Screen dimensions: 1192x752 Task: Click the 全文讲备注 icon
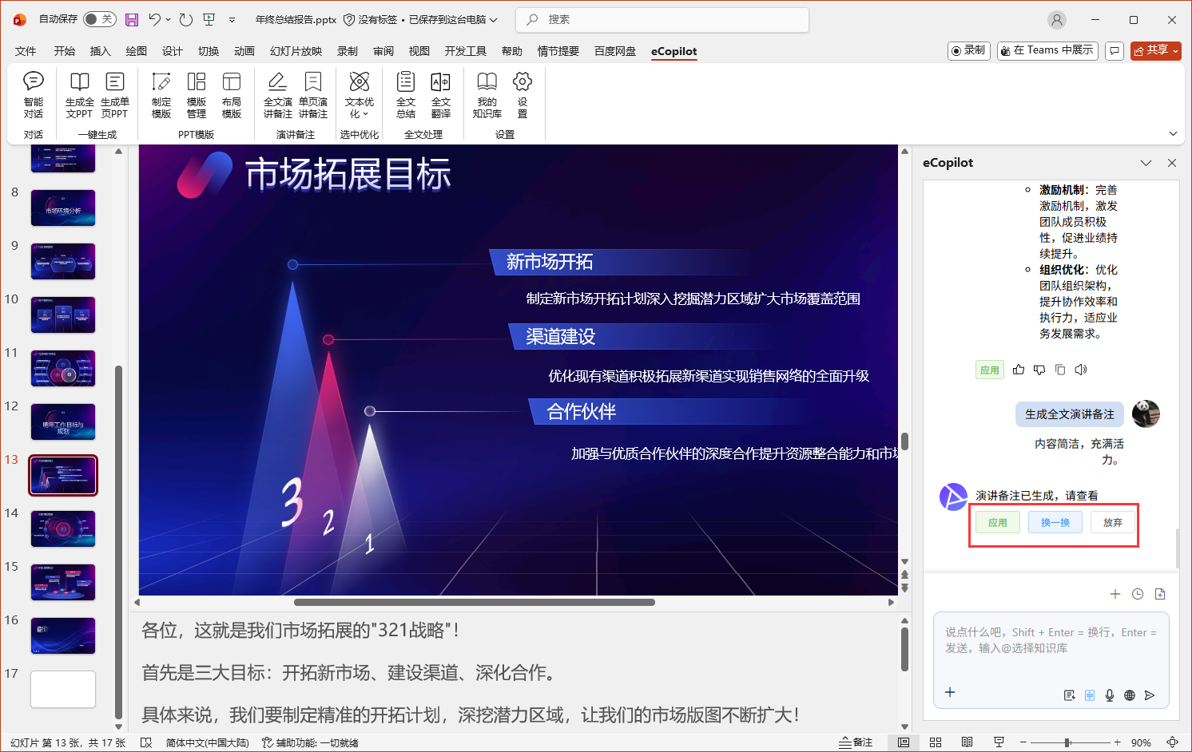pyautogui.click(x=277, y=96)
